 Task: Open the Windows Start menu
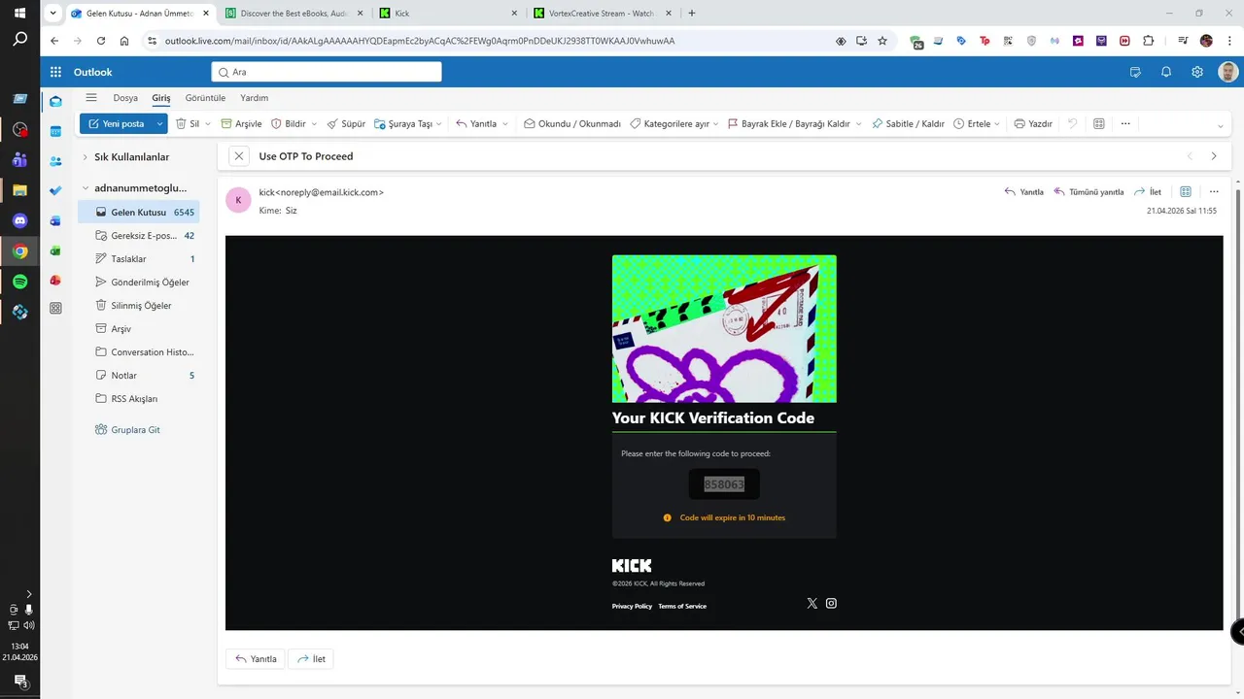click(x=19, y=13)
